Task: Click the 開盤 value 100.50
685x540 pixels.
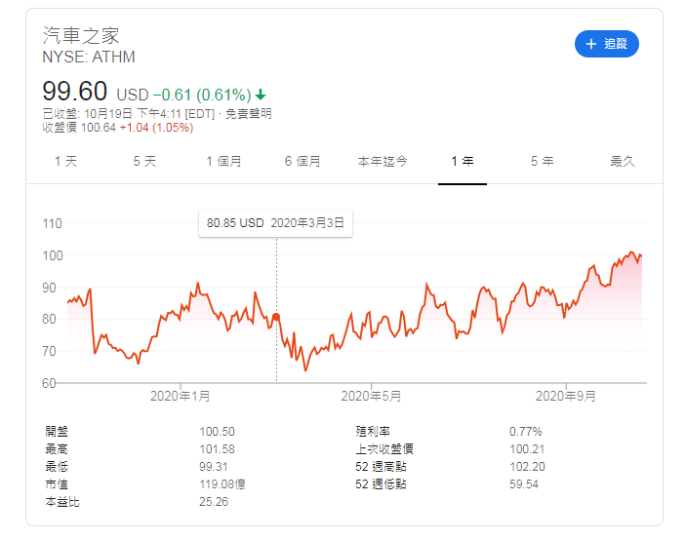Action: pyautogui.click(x=218, y=431)
